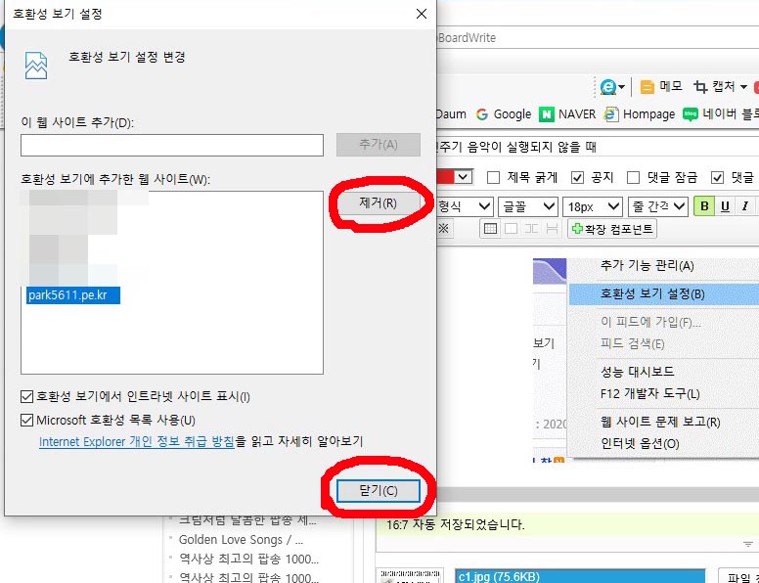Expand the 형식 format dropdown
The width and height of the screenshot is (759, 583).
[465, 206]
